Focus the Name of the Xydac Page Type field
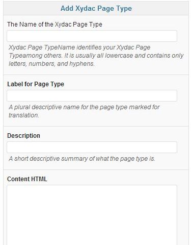191x245 pixels. click(x=92, y=36)
